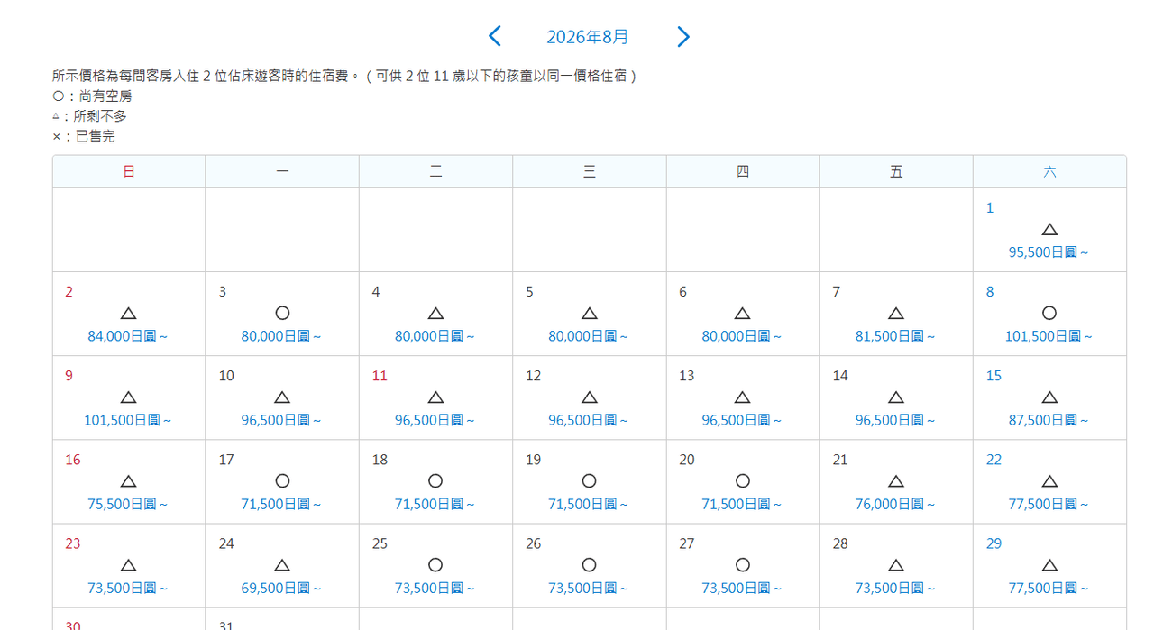Click the availability circle on August 3
Viewport: 1154px width, 630px height.
pyautogui.click(x=282, y=314)
